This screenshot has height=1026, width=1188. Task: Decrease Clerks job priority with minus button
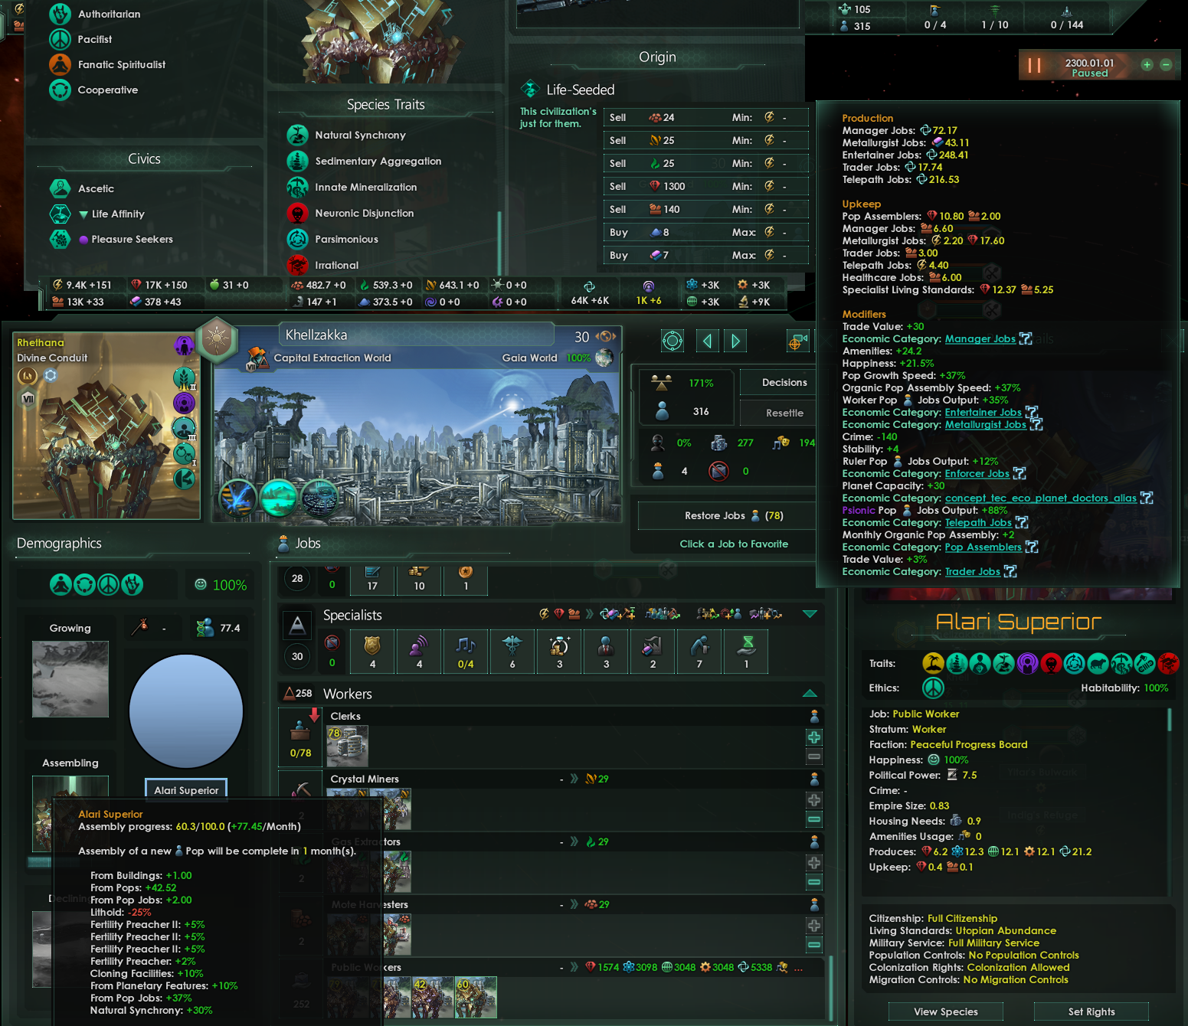click(814, 756)
